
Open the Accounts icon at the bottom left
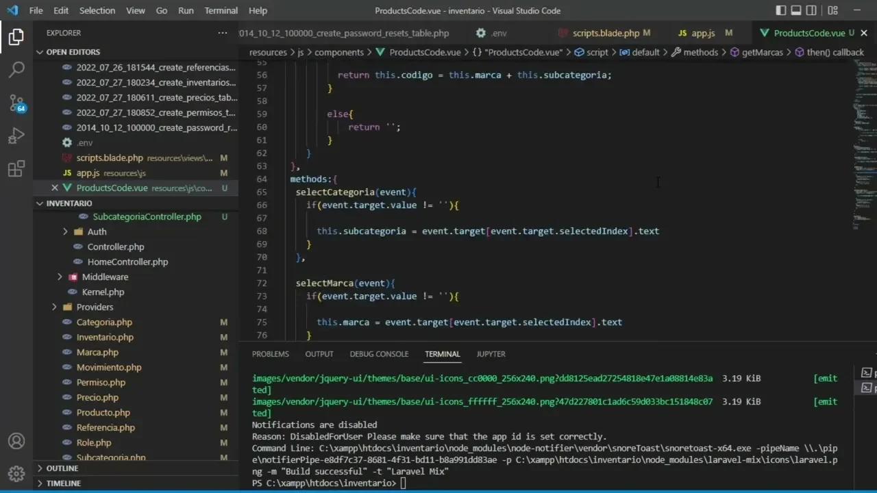(16, 441)
